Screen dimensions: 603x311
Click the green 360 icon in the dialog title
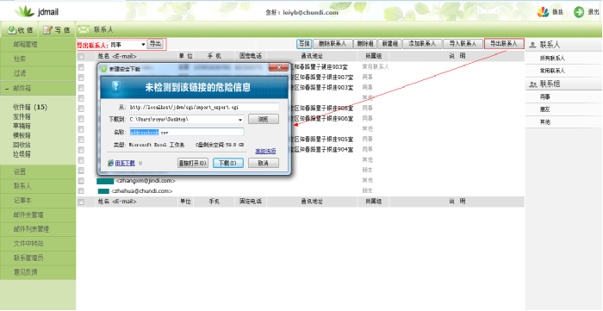(104, 69)
